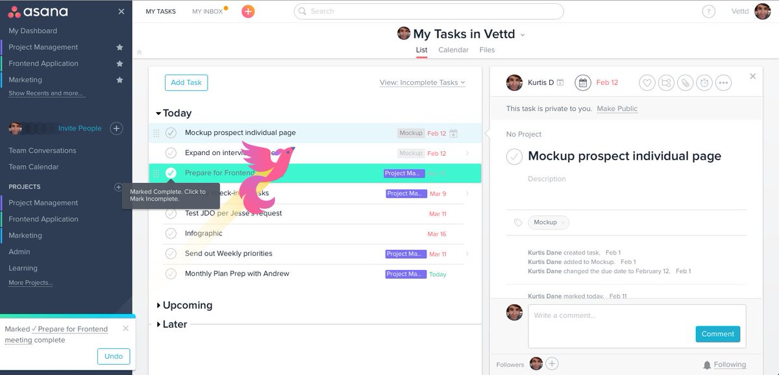The width and height of the screenshot is (779, 375).
Task: Click the Search field
Action: click(x=428, y=11)
